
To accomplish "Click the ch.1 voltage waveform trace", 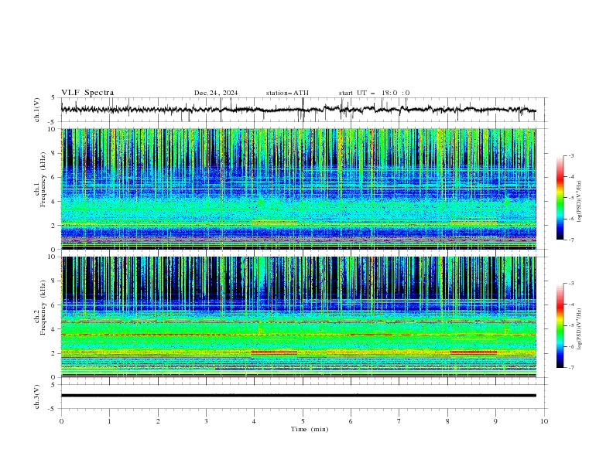I will tap(298, 110).
